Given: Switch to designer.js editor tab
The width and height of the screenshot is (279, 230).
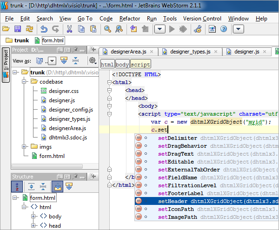Looking at the screenshot, I should pos(246,52).
